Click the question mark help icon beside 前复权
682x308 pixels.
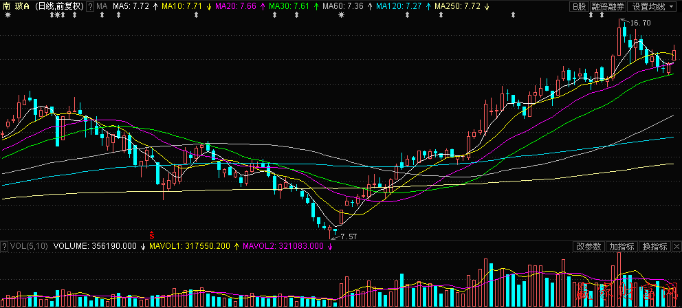(x=90, y=6)
